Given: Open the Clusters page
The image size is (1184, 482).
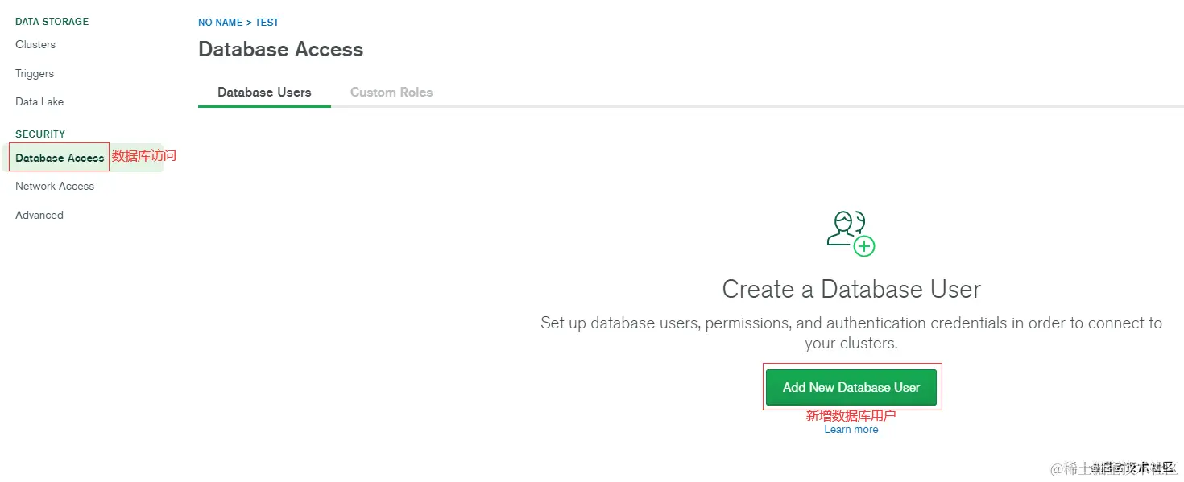Looking at the screenshot, I should (35, 45).
